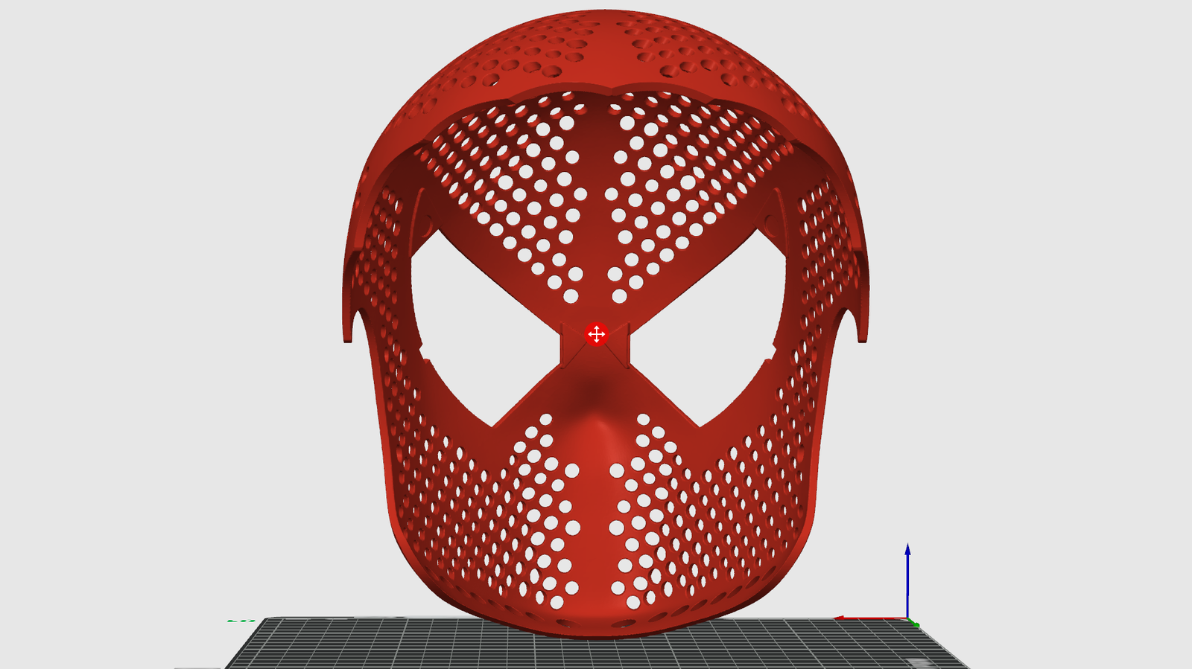Click the red X-axis arrow at the origin
Viewport: 1192px width, 669px height.
coord(870,618)
